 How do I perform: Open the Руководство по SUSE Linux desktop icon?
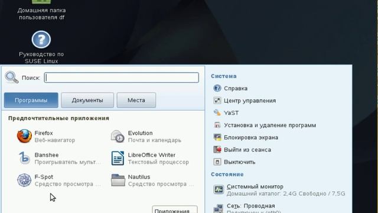tap(41, 40)
